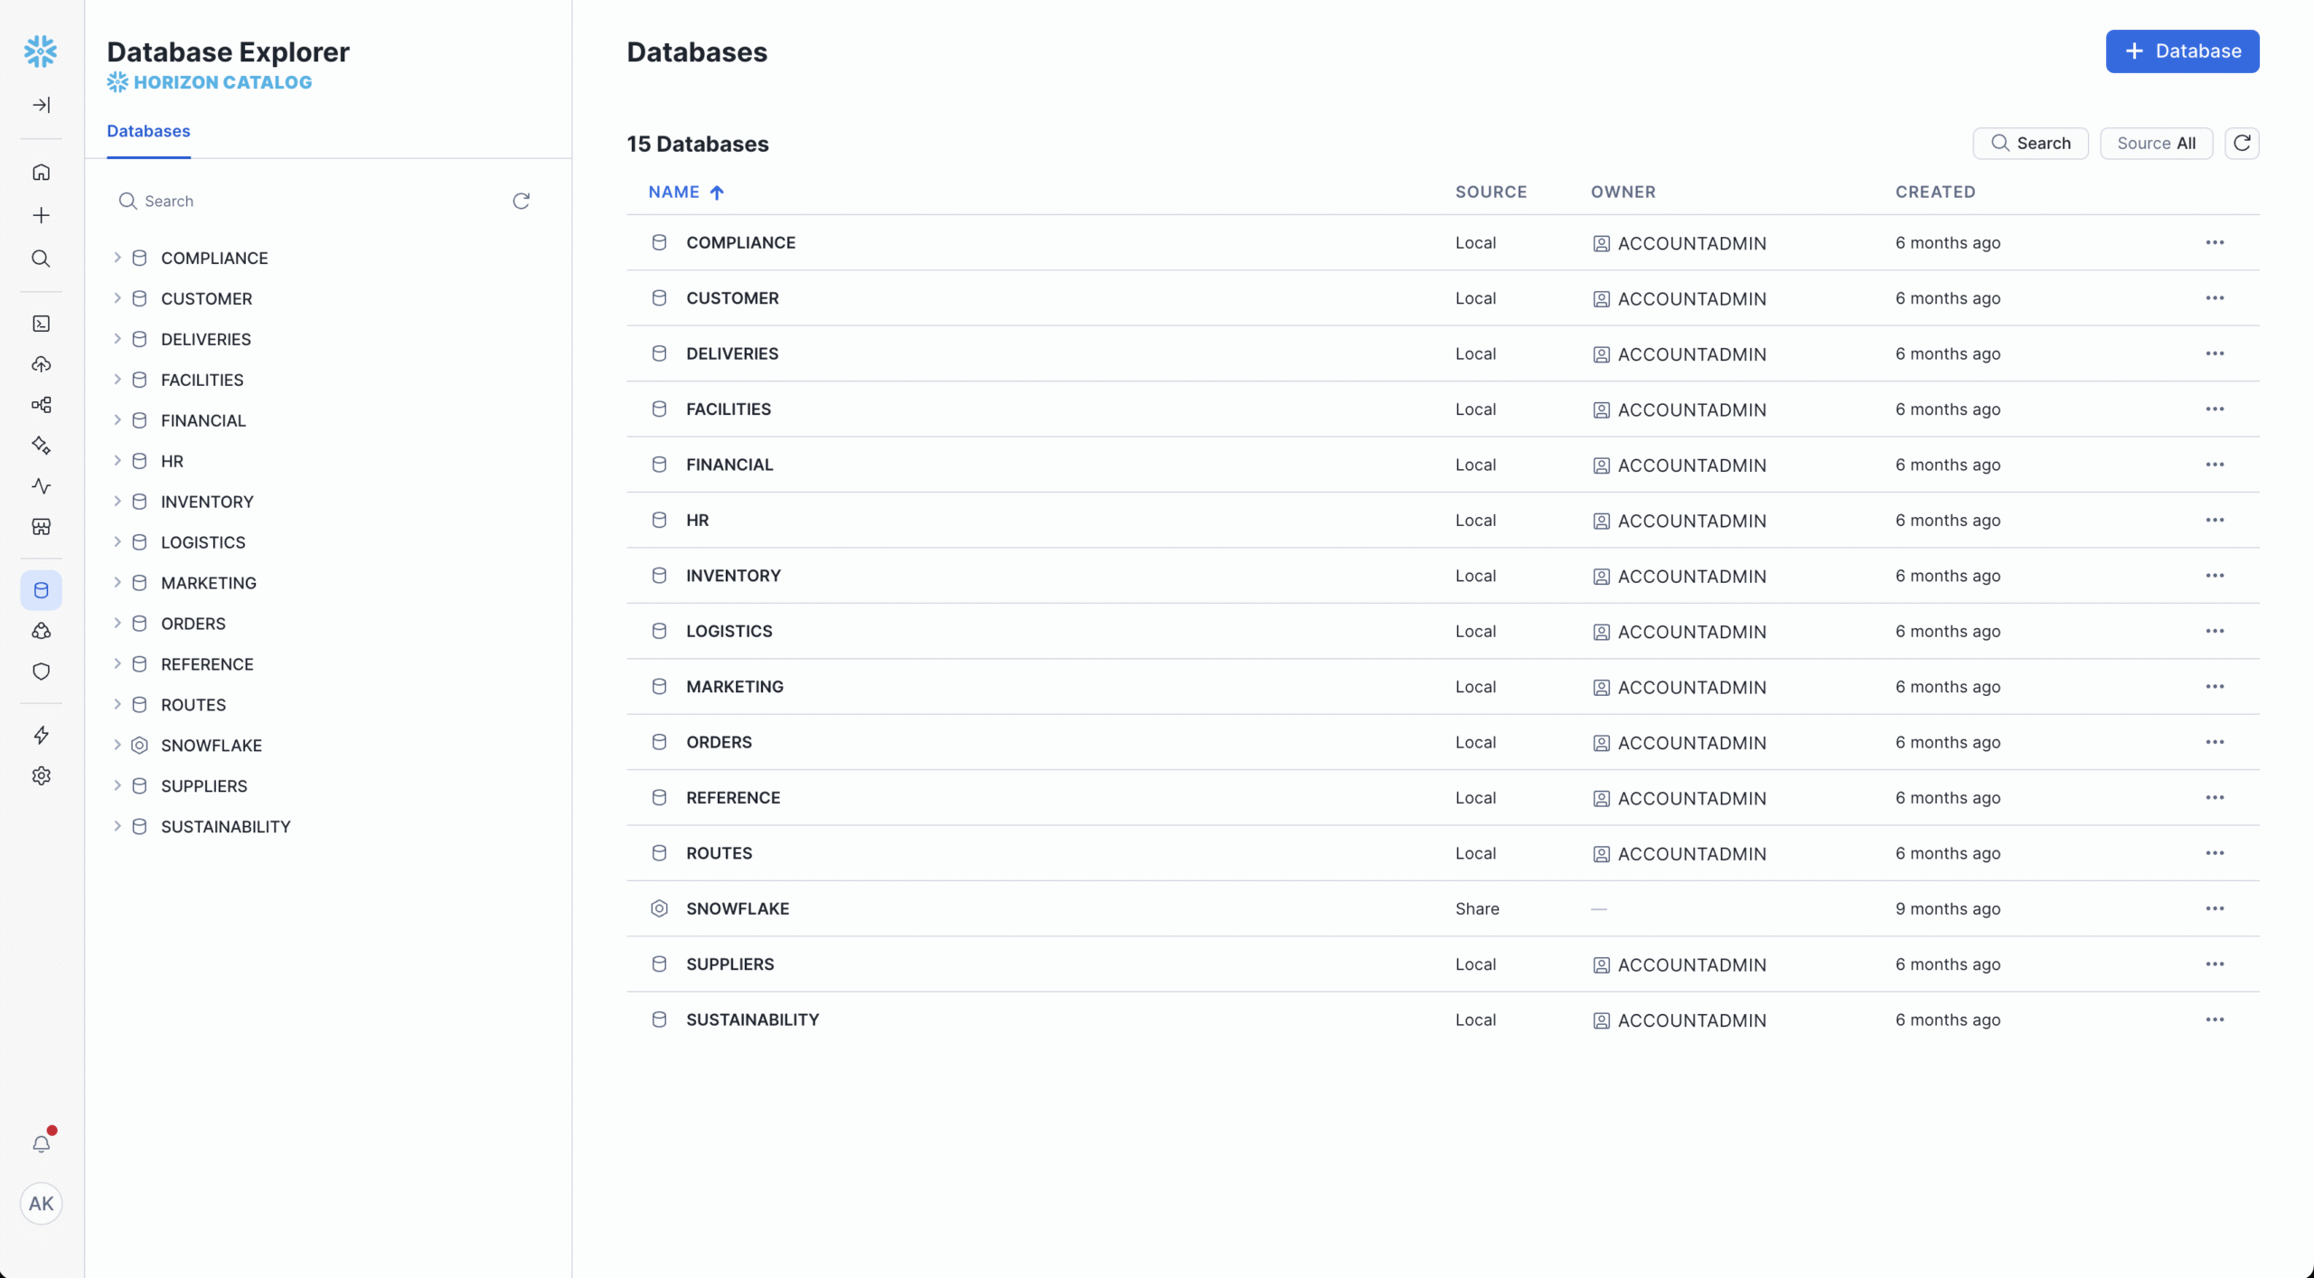
Task: Sort by SOURCE column header
Action: pos(1491,192)
